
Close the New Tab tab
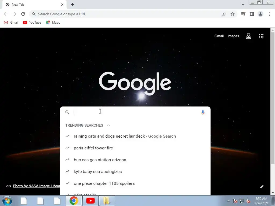pos(62,5)
